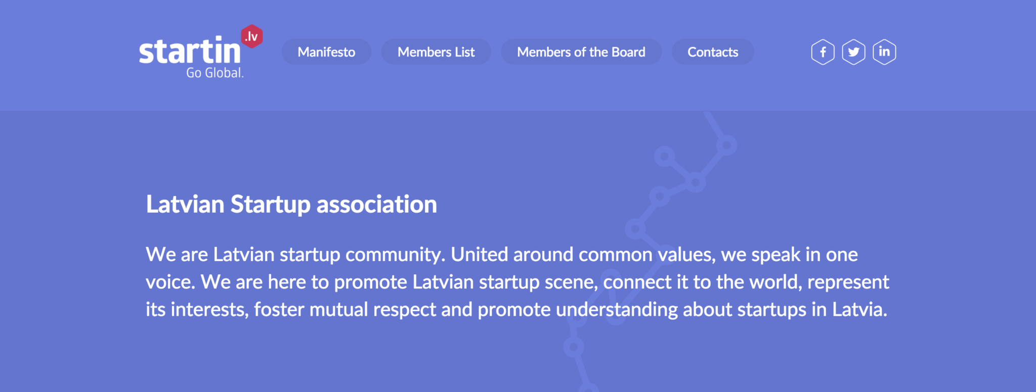This screenshot has height=392, width=1036.
Task: Open the LinkedIn hexagon icon link
Action: [x=884, y=52]
